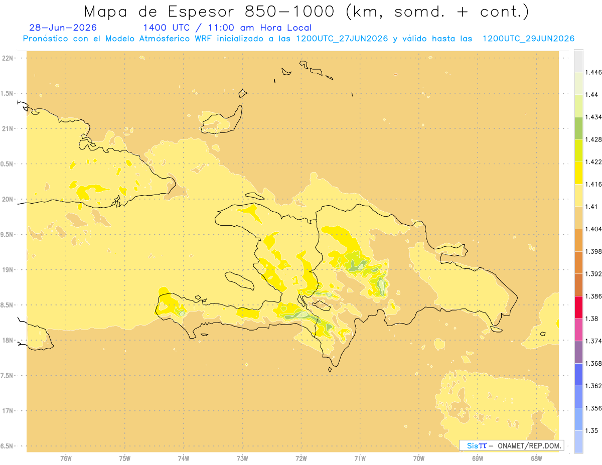Click the "74W" longitude axis label
The image size is (602, 465).
(184, 458)
